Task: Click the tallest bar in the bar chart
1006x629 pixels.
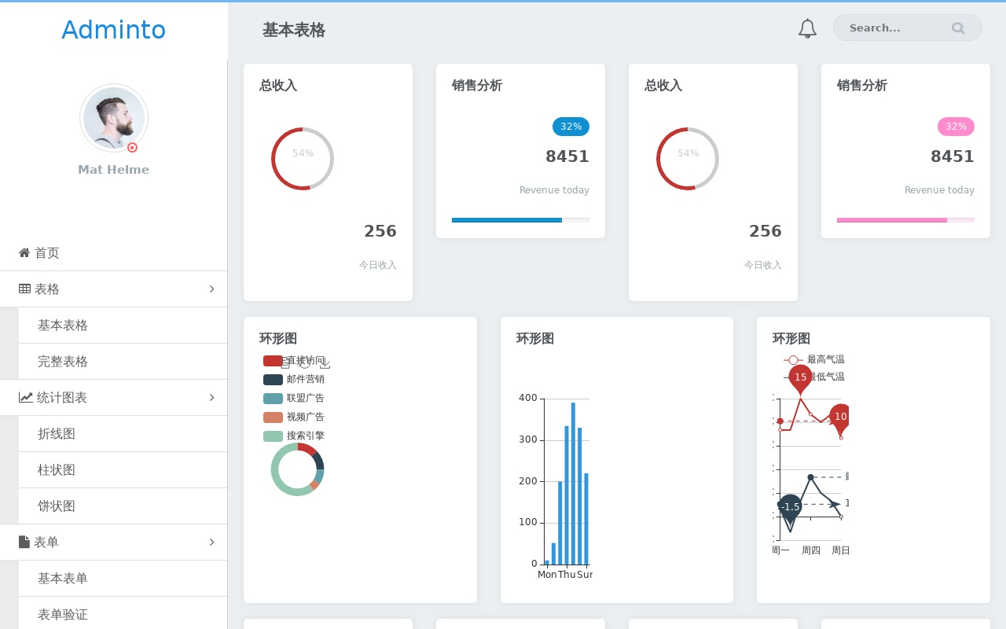Action: tap(573, 484)
